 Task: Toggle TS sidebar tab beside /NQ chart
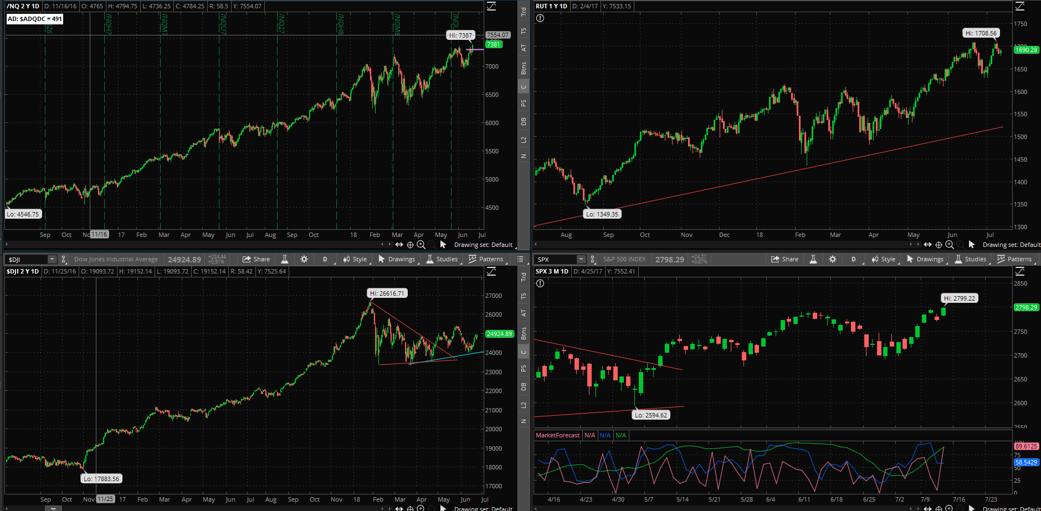pyautogui.click(x=524, y=31)
